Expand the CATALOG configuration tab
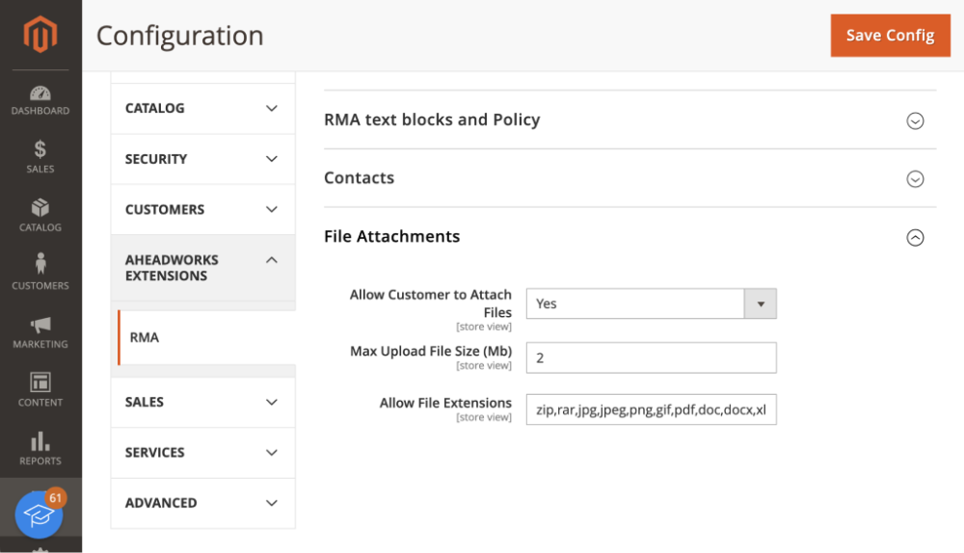 (x=202, y=108)
